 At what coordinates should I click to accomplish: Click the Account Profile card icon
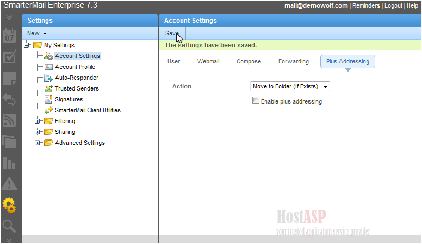[x=48, y=67]
